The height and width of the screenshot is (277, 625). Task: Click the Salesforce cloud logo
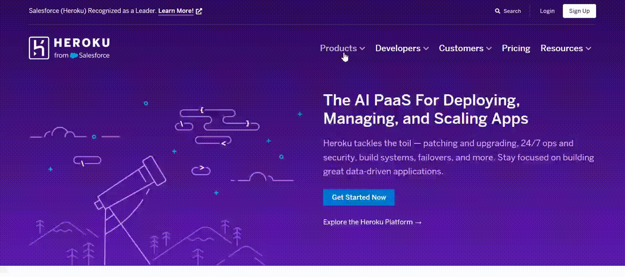[x=74, y=56]
